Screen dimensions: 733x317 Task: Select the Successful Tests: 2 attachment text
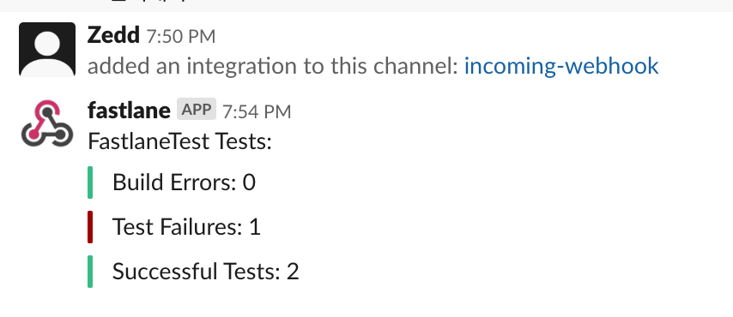[x=206, y=272]
